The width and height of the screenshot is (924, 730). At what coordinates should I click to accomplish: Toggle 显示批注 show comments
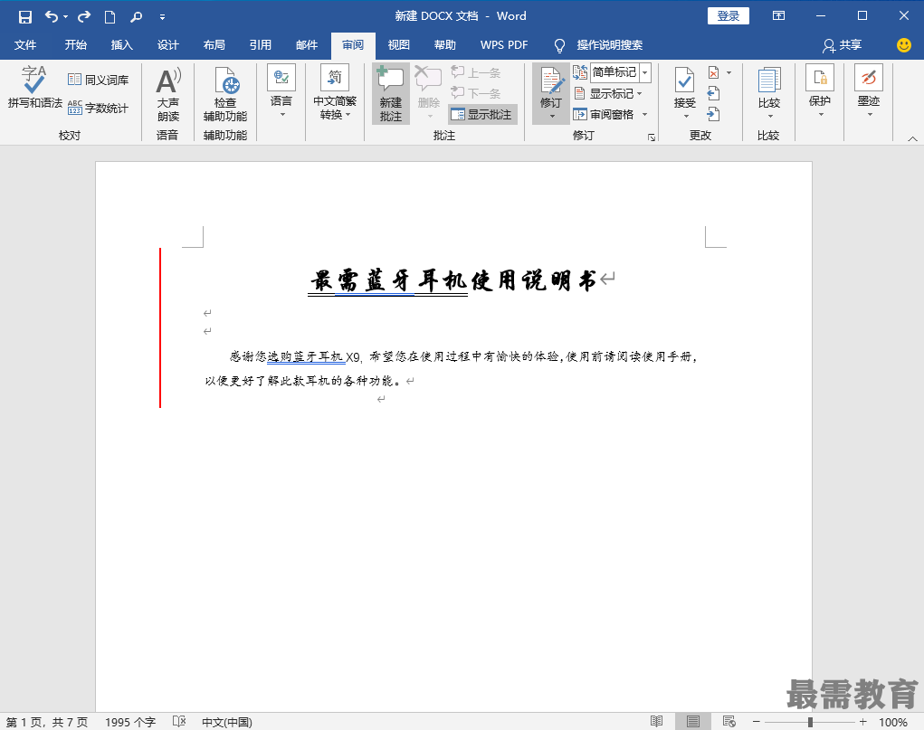tap(482, 114)
